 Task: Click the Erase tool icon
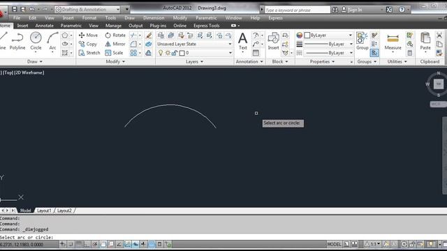[x=149, y=36]
